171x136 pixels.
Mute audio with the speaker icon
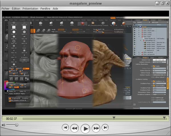[x=3, y=125]
